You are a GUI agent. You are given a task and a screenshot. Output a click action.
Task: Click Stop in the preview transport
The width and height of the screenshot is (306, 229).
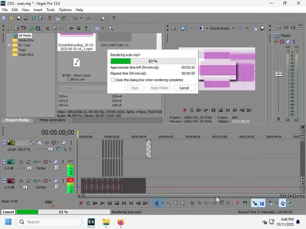[221, 110]
